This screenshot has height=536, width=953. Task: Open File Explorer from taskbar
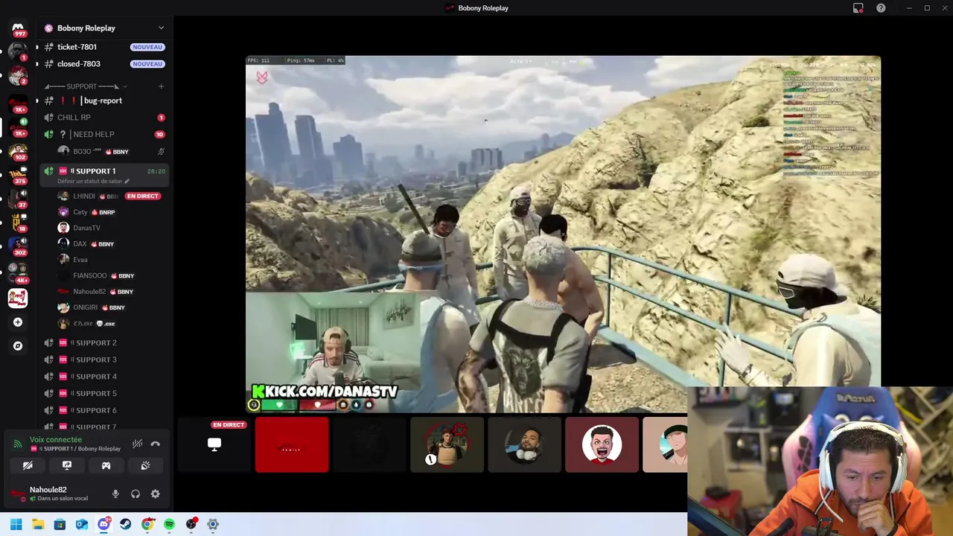[38, 524]
